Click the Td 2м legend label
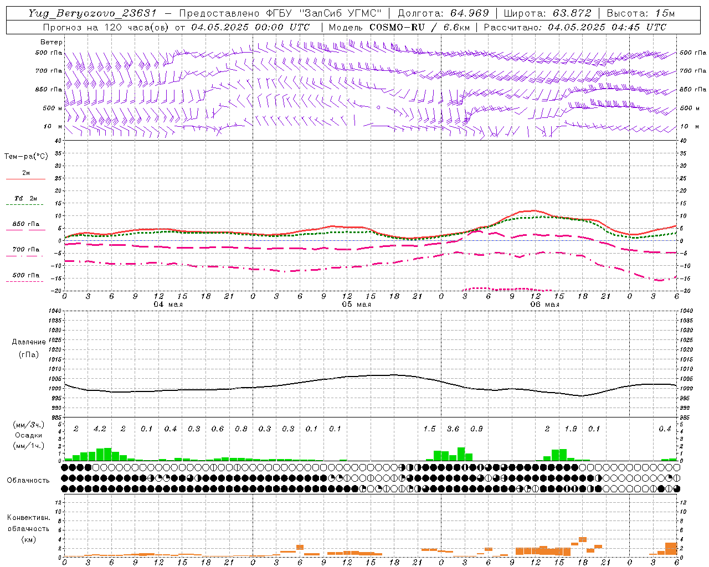Screen dimensions: 709x567 [26, 198]
